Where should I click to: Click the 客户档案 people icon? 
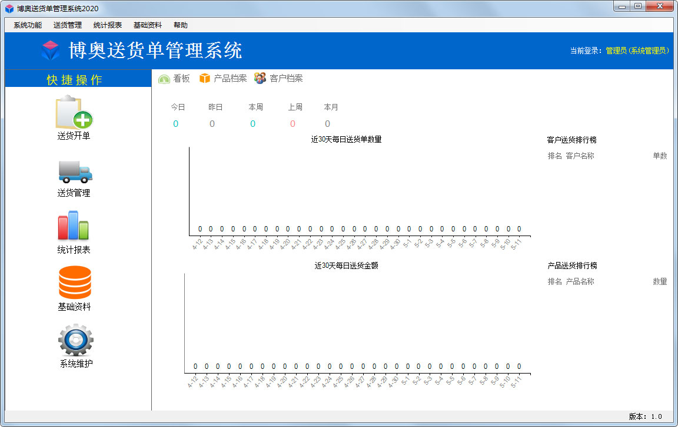[x=260, y=78]
